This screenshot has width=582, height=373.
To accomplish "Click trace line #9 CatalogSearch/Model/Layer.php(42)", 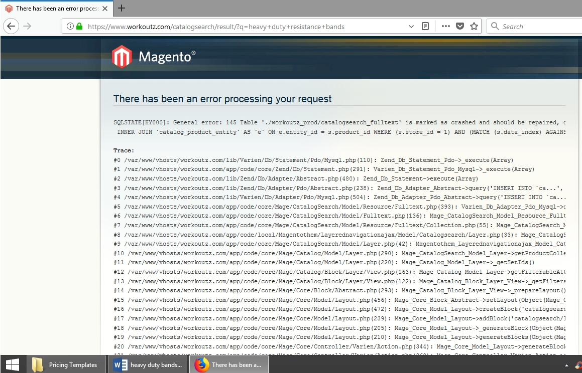I will tap(339, 244).
